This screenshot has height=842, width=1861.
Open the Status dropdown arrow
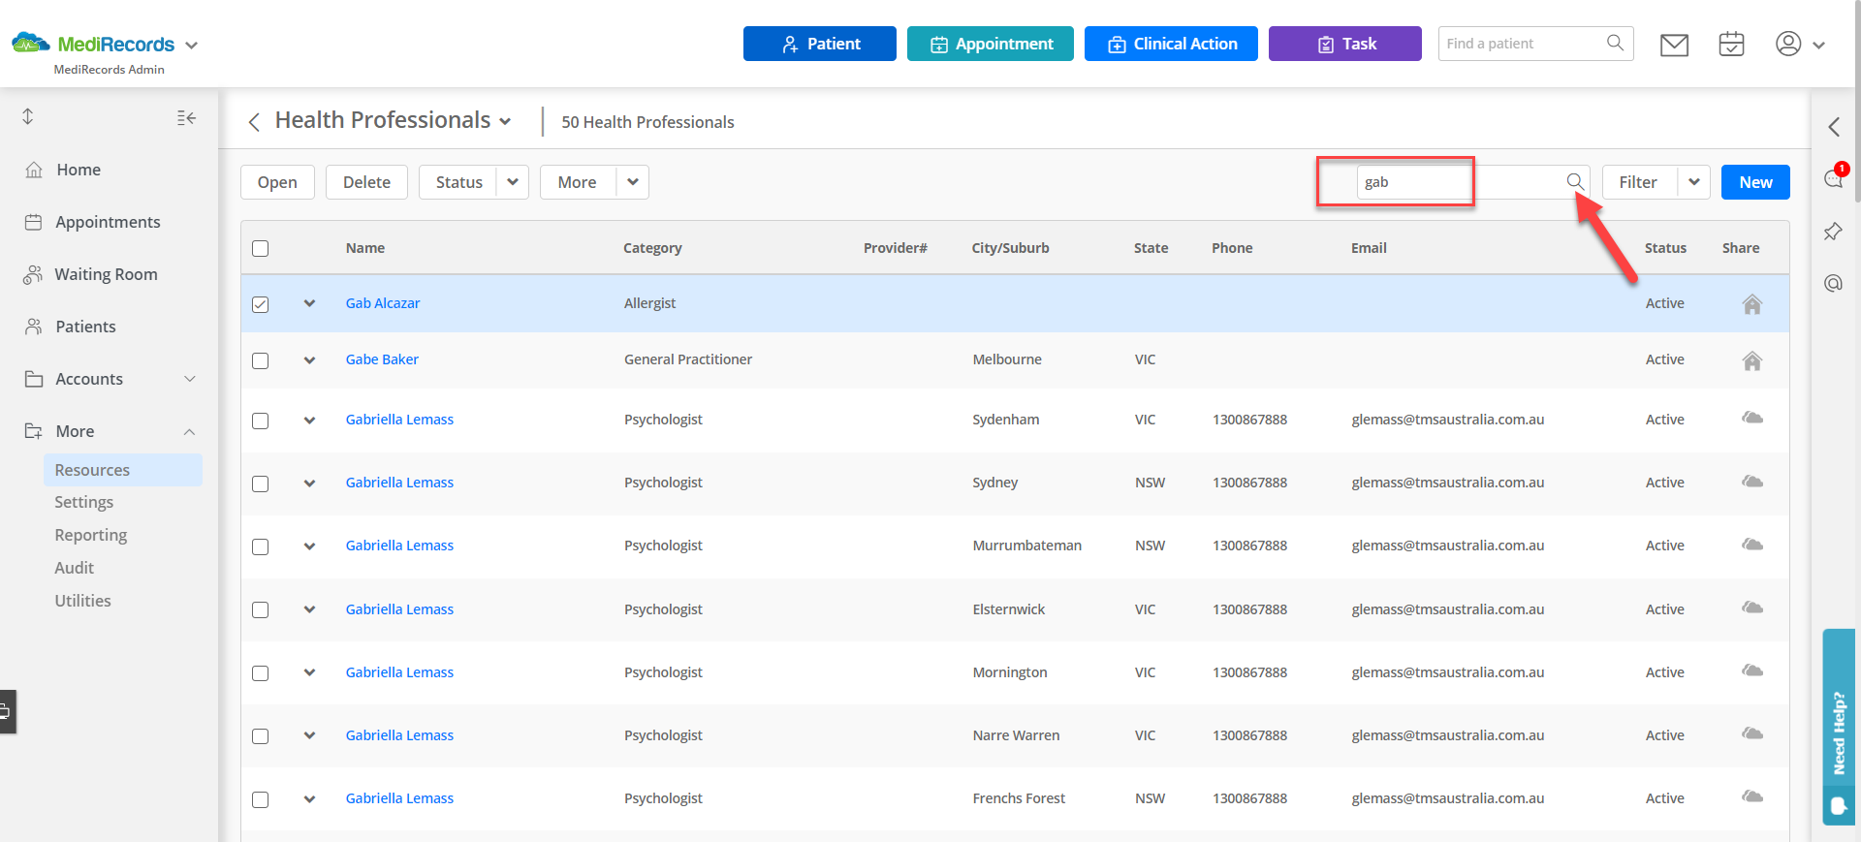tap(513, 182)
